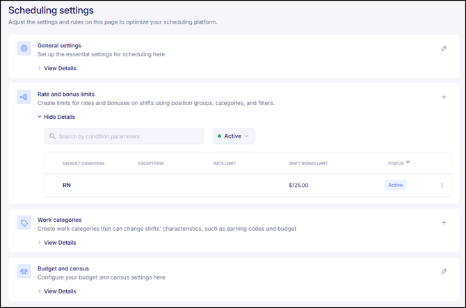The width and height of the screenshot is (466, 308).
Task: Open the RN row three-dot menu
Action: [x=442, y=186]
